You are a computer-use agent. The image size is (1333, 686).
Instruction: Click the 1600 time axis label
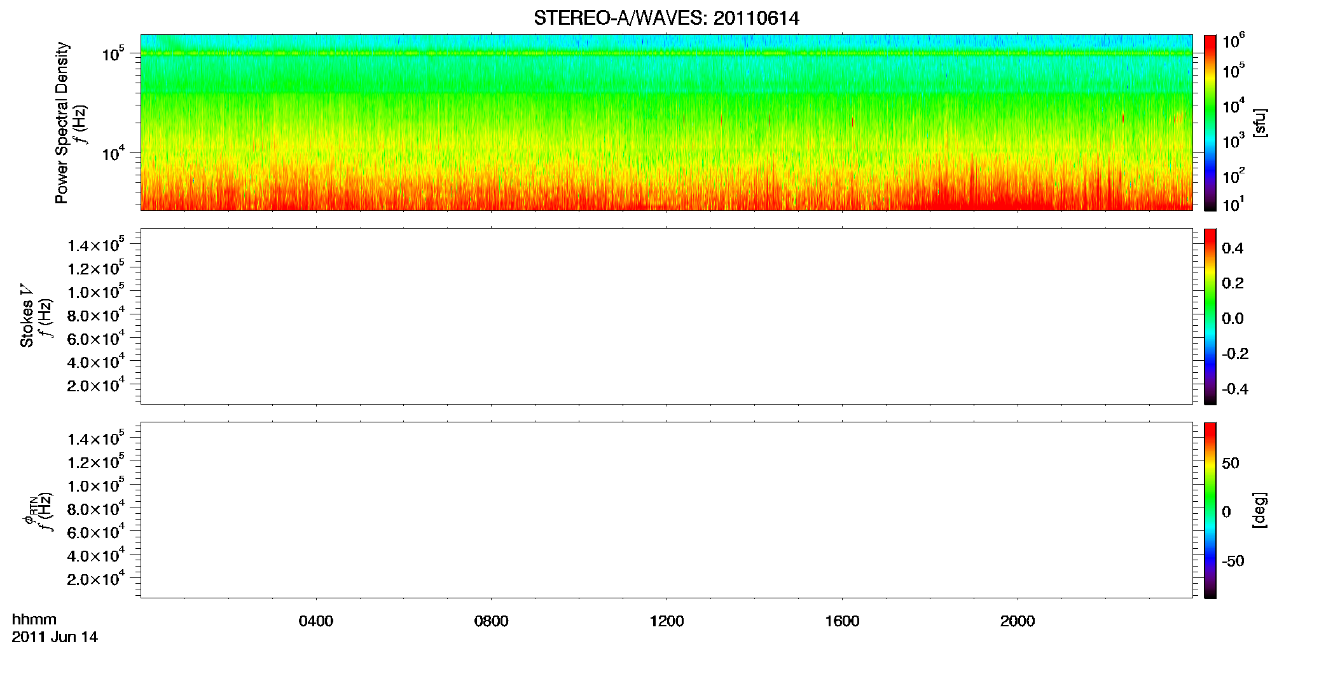coord(842,621)
